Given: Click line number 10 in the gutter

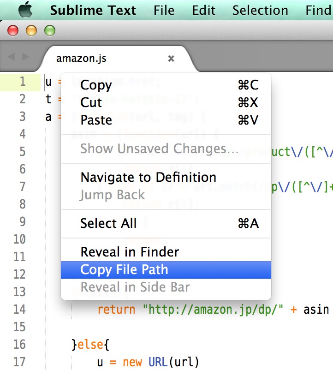Looking at the screenshot, I should [19, 239].
